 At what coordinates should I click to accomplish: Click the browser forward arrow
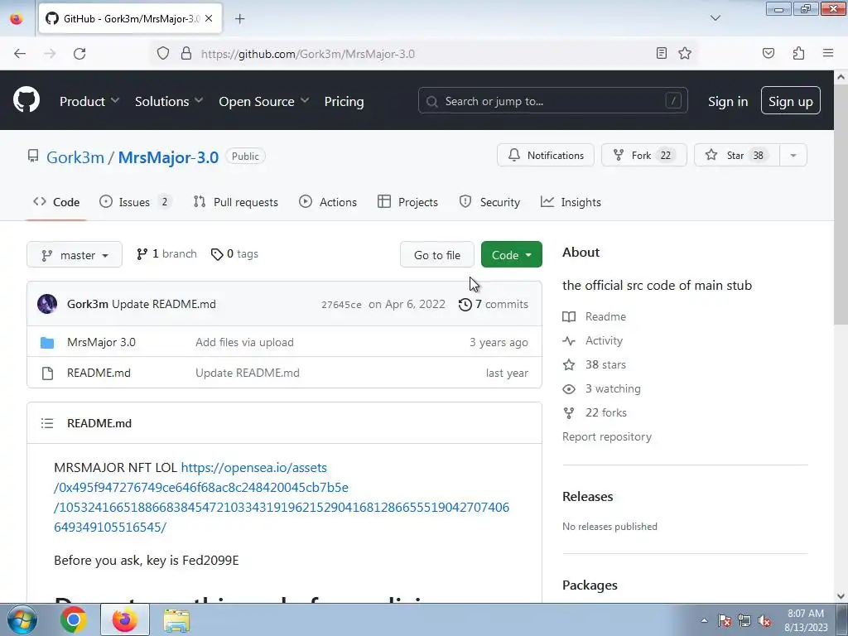pyautogui.click(x=50, y=54)
